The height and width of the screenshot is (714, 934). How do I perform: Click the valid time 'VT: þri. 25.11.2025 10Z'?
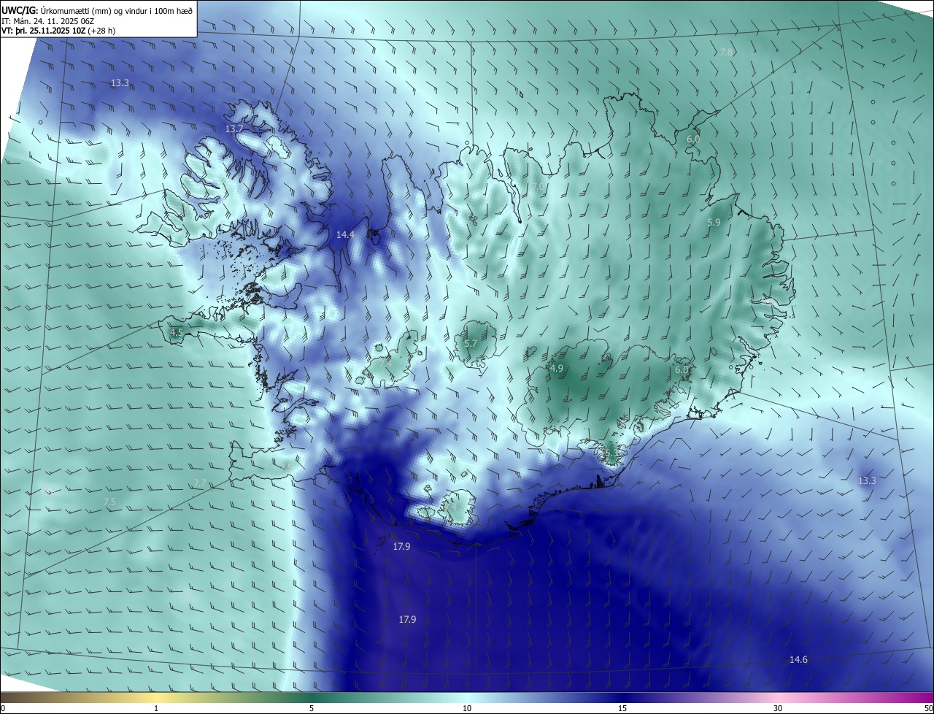pyautogui.click(x=43, y=31)
